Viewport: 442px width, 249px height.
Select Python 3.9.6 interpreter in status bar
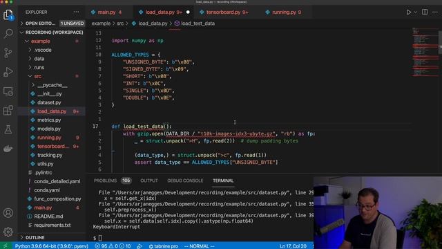click(x=52, y=246)
